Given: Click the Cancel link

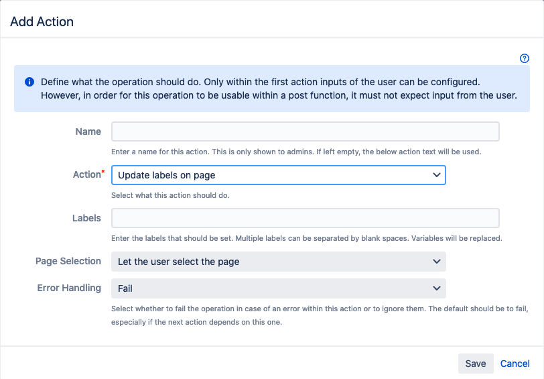Looking at the screenshot, I should 515,364.
